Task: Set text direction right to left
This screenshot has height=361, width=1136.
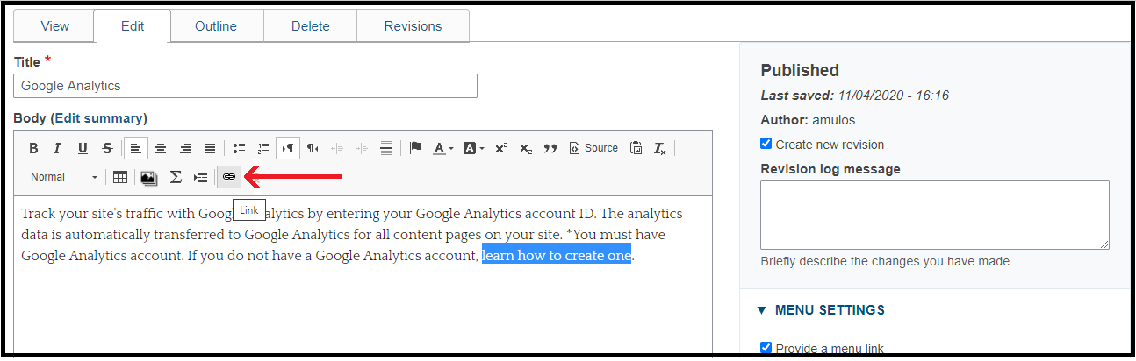Action: [313, 148]
